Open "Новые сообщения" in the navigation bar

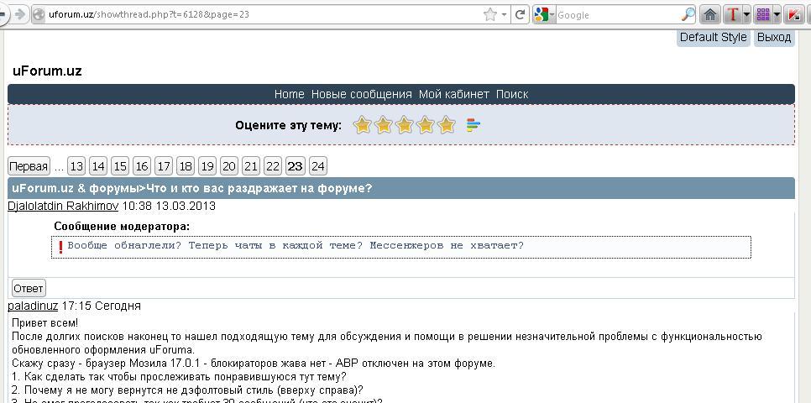point(361,94)
